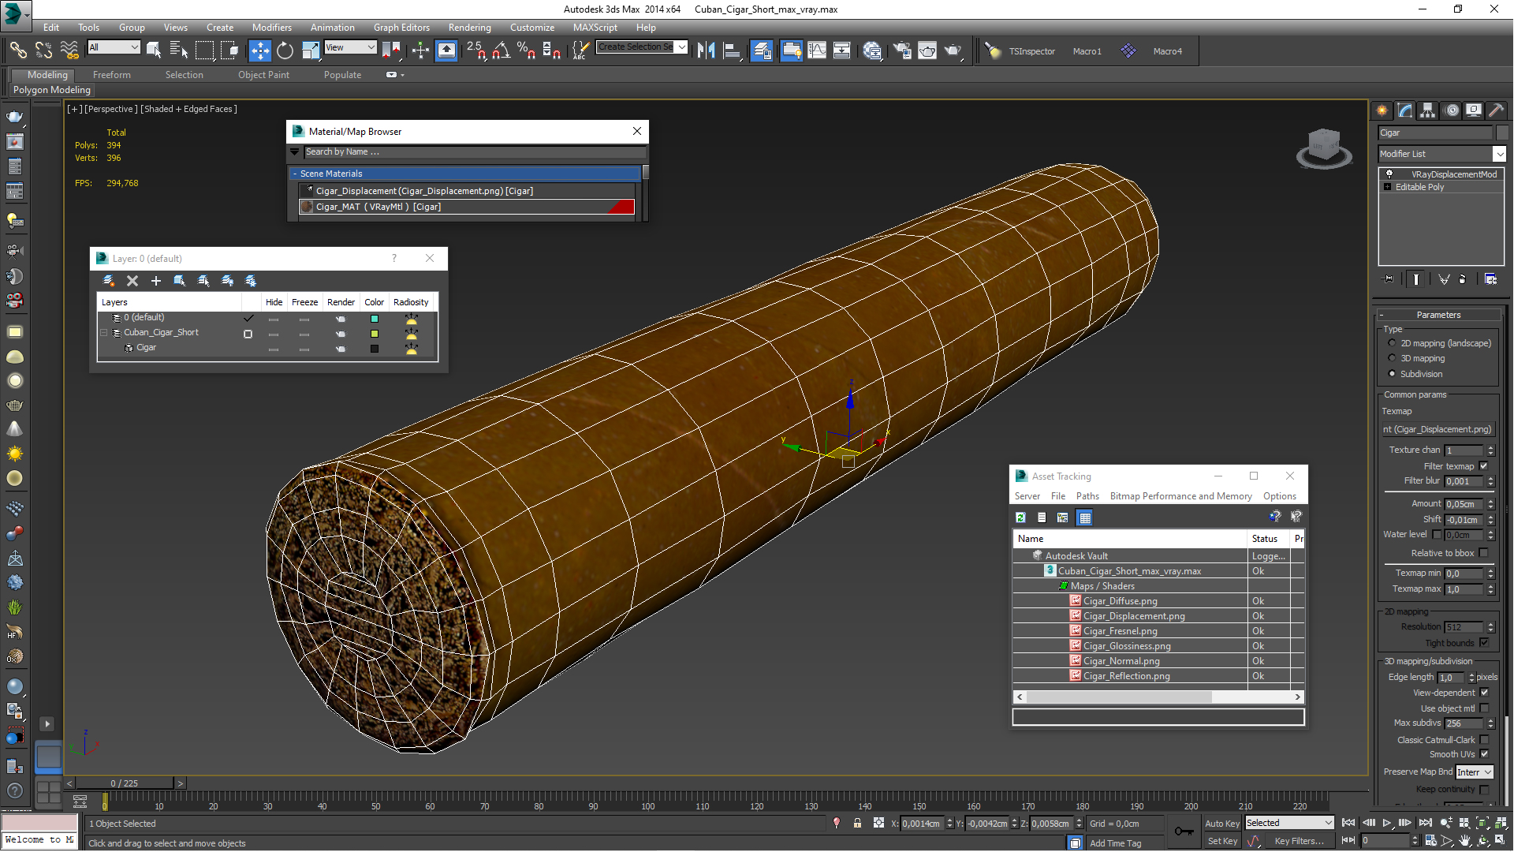Click the Key Filters button
The image size is (1514, 852).
click(x=1299, y=841)
